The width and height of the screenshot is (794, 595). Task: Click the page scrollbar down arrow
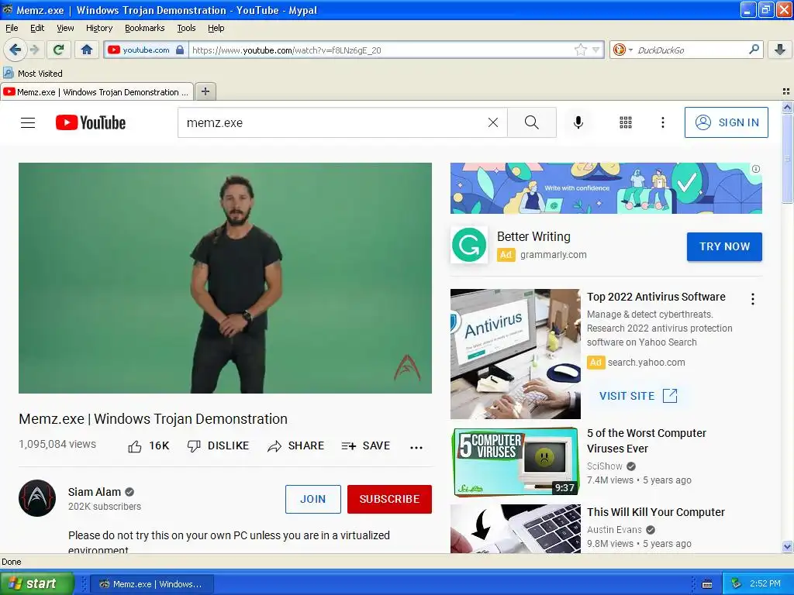click(787, 547)
